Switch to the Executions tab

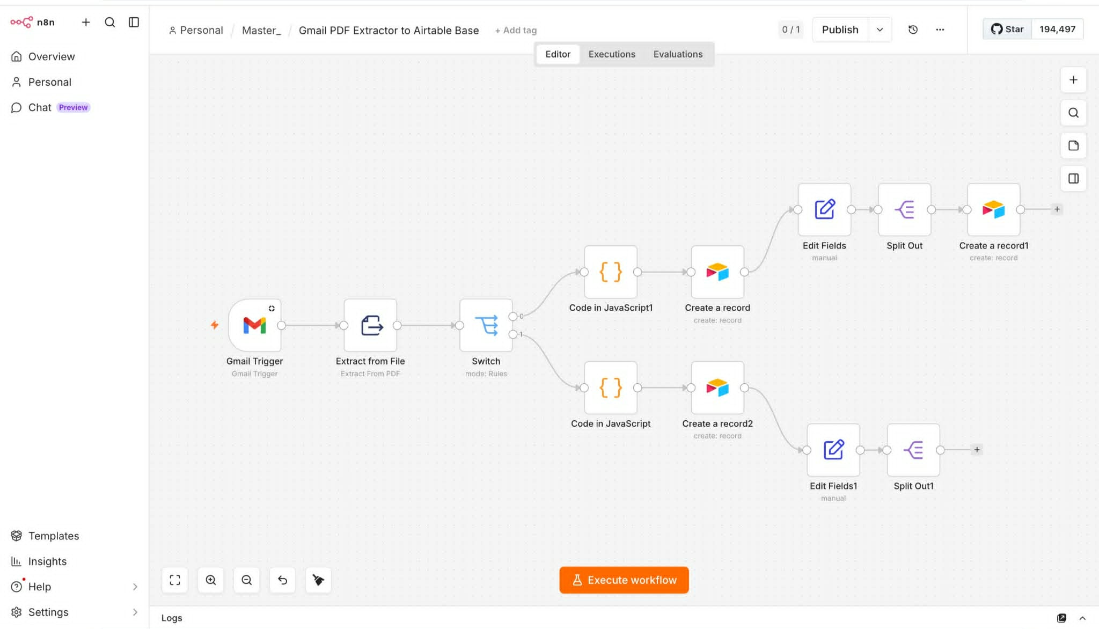pyautogui.click(x=612, y=54)
